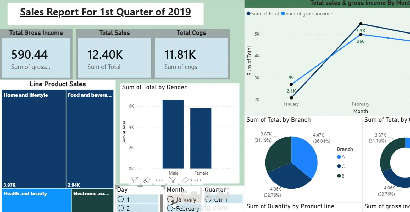Select Branch C in the pie legend
This screenshot has height=212, width=410.
[x=341, y=166]
